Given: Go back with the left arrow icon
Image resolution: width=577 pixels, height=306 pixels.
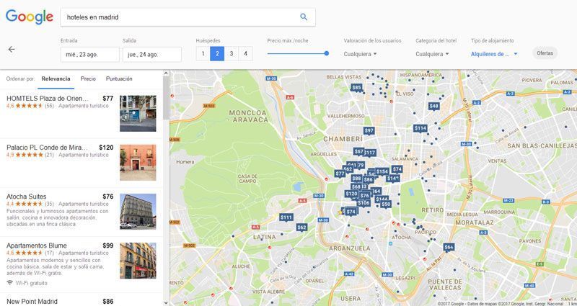Looking at the screenshot, I should pyautogui.click(x=12, y=49).
